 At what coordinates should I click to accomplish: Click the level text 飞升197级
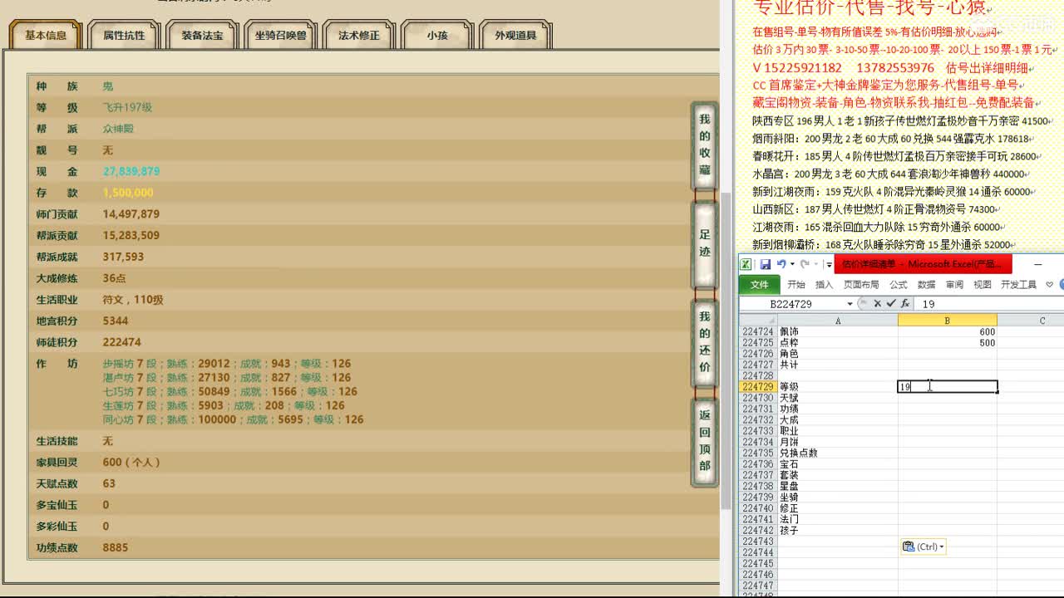tap(127, 107)
